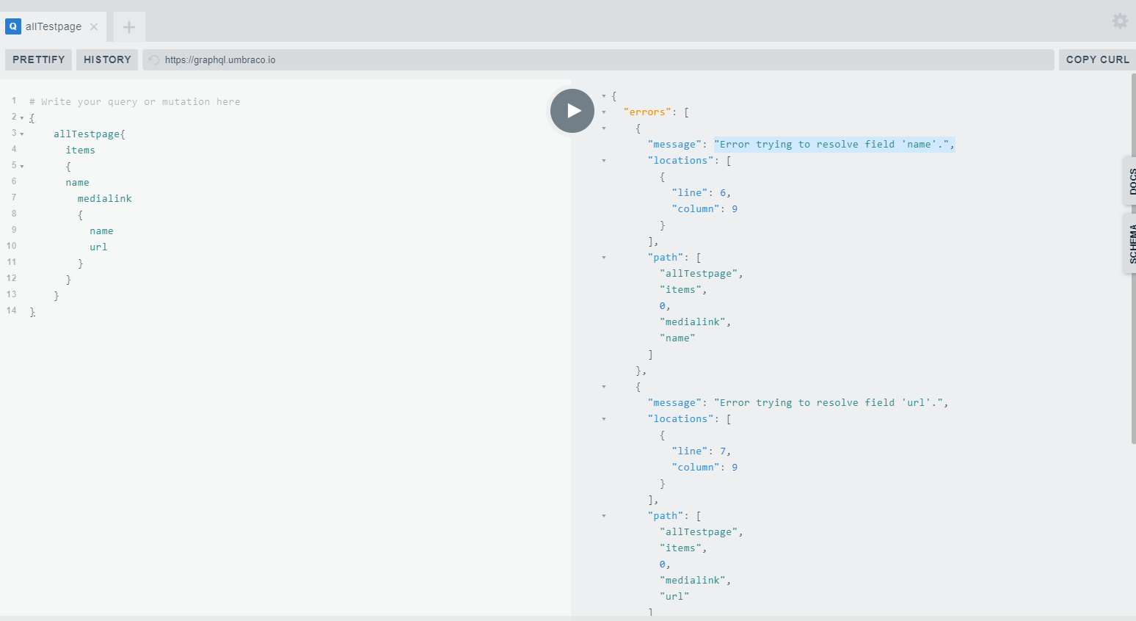The width and height of the screenshot is (1136, 621).
Task: Close the allTestpage tab
Action: [x=93, y=26]
